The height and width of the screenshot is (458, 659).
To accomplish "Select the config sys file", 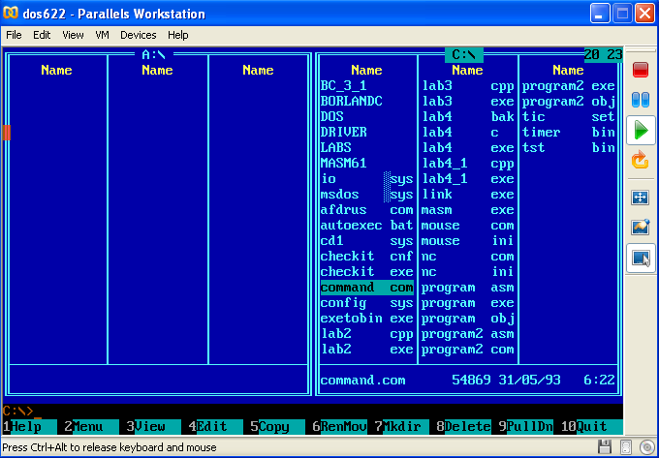I will pos(367,303).
